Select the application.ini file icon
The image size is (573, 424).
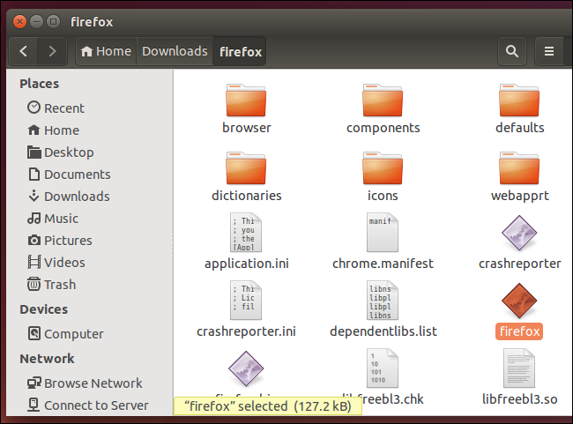pyautogui.click(x=246, y=233)
